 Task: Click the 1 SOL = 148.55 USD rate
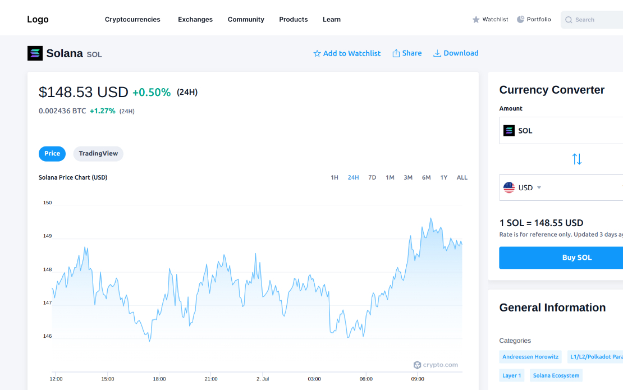(x=541, y=223)
